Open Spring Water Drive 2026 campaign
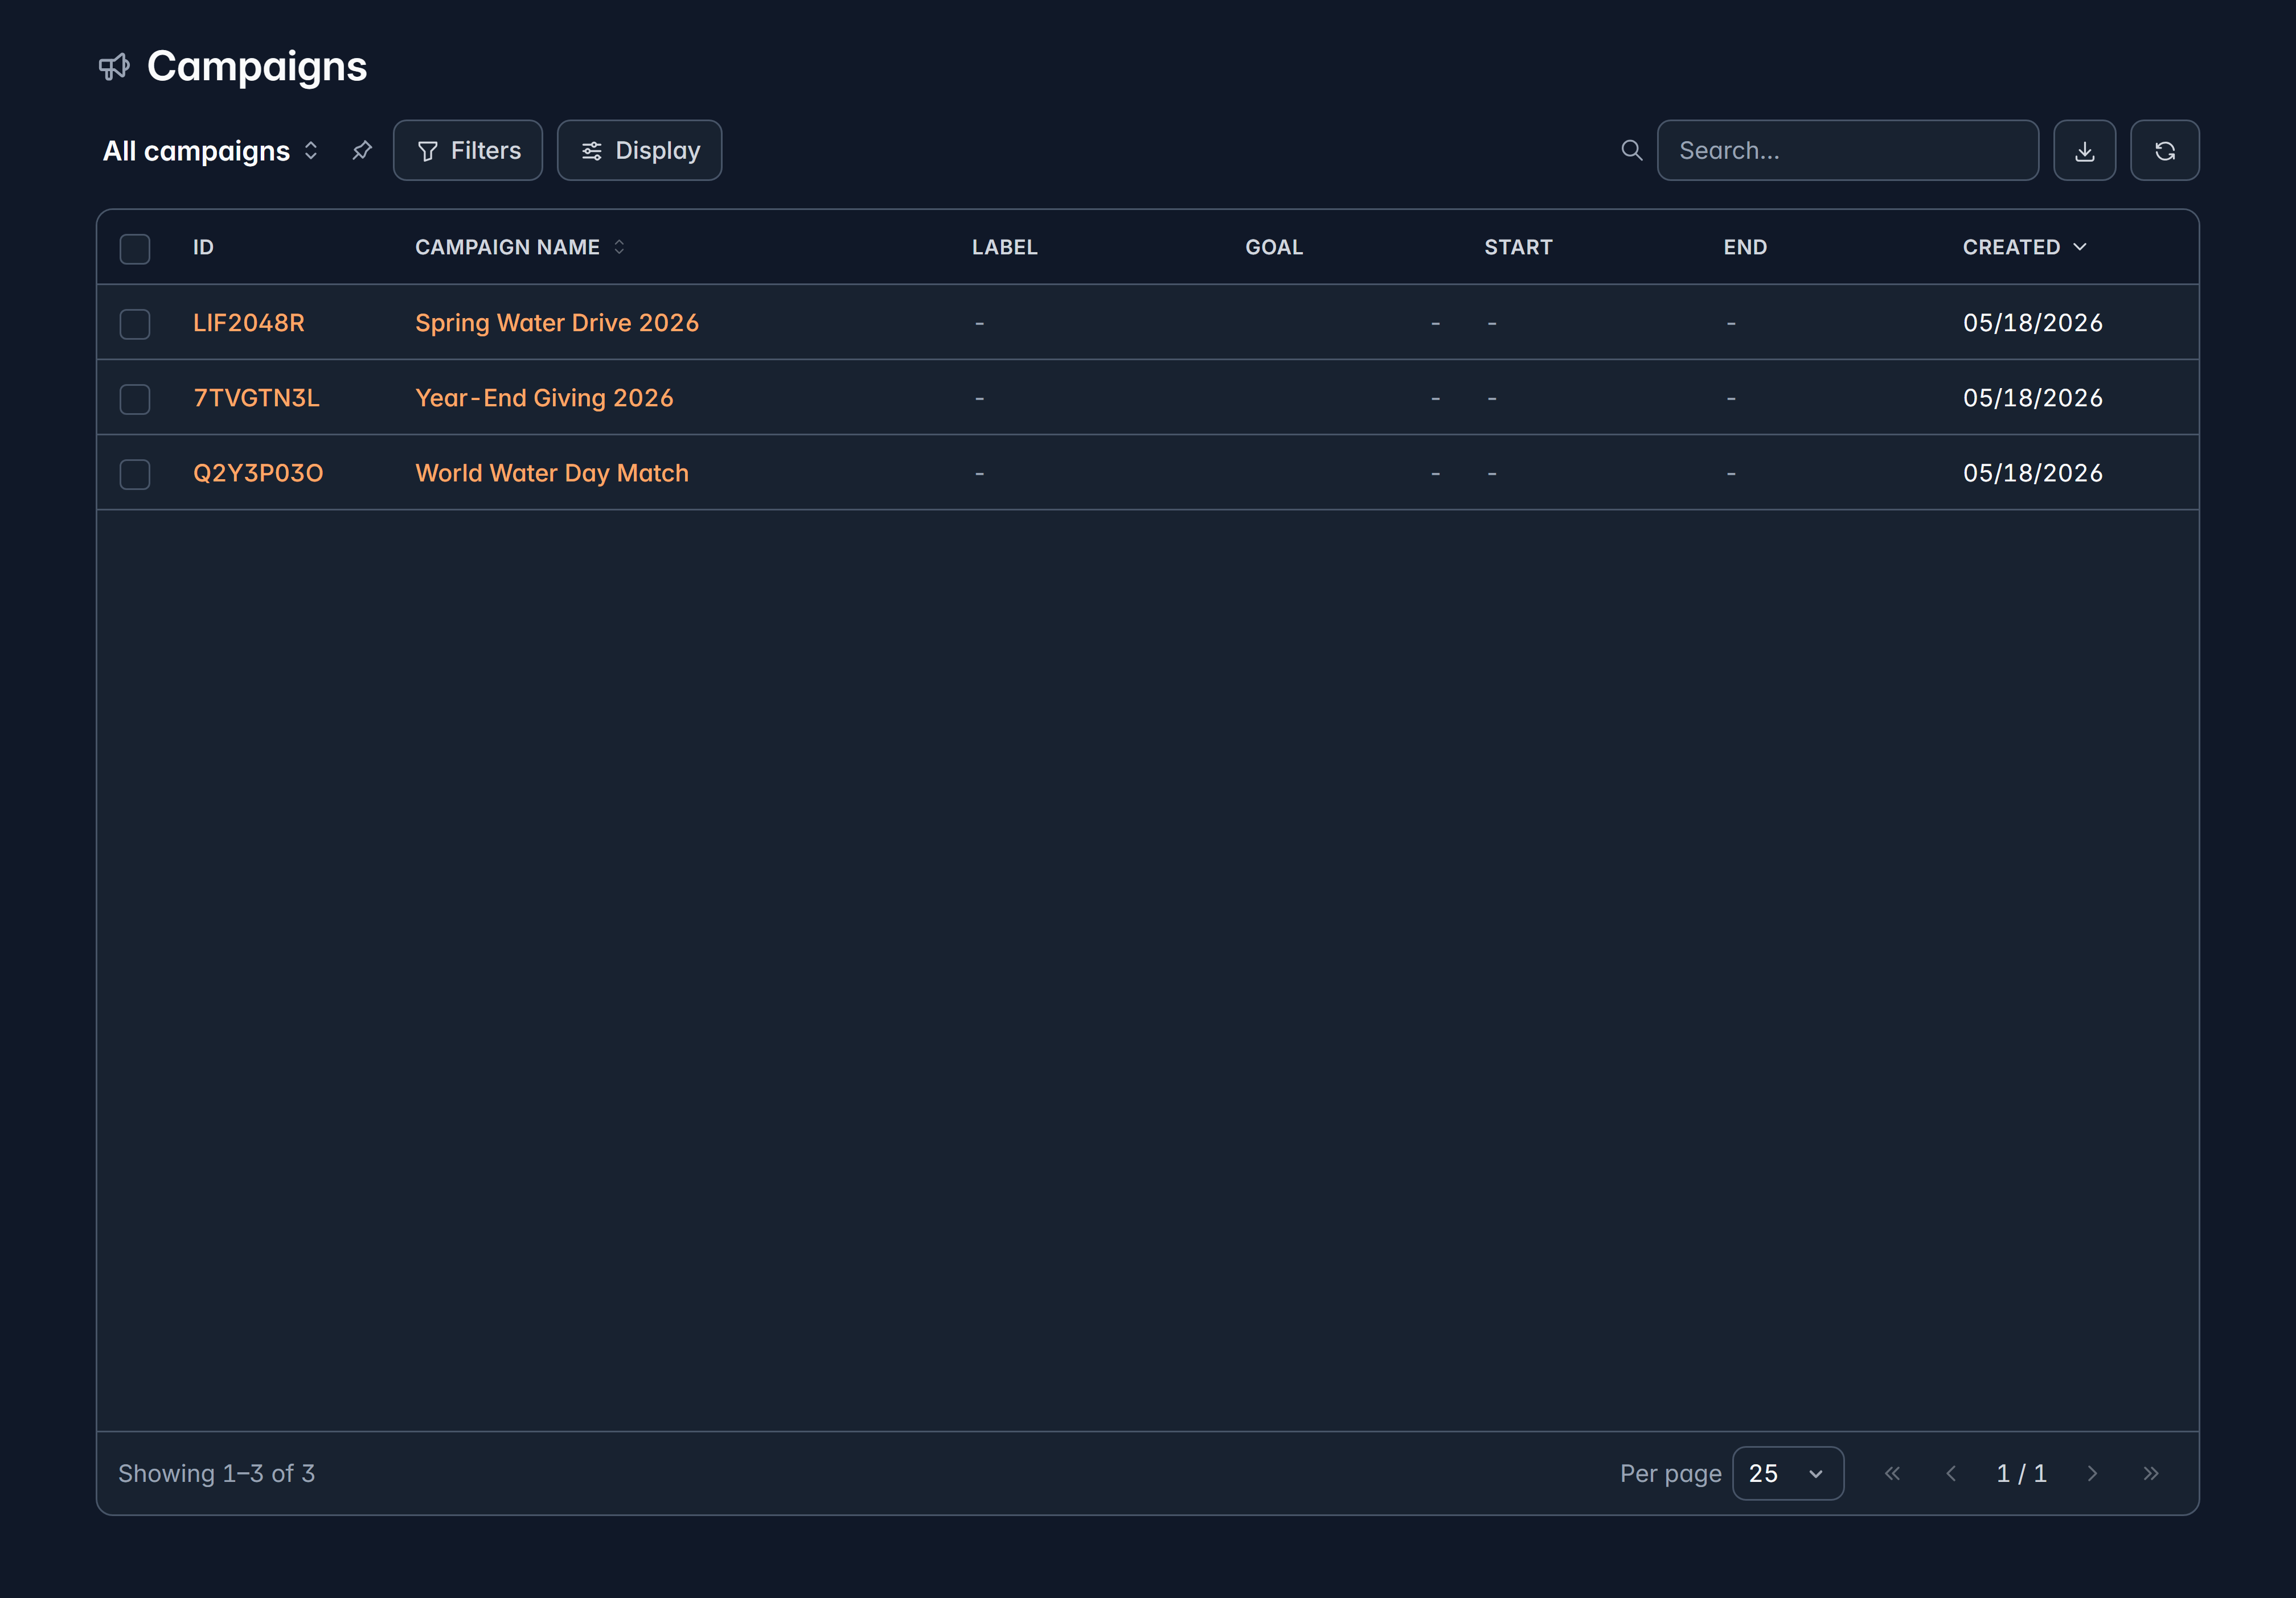The height and width of the screenshot is (1598, 2296). (557, 323)
